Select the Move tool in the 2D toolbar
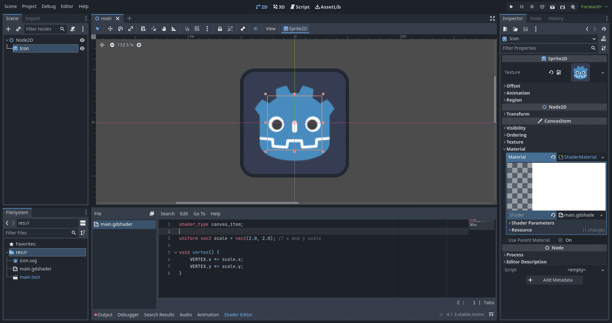The width and height of the screenshot is (612, 323). [x=110, y=29]
